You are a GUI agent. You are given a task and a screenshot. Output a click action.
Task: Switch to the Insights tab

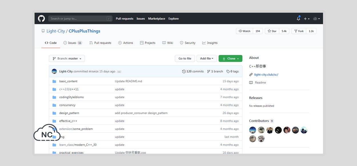[x=210, y=43]
